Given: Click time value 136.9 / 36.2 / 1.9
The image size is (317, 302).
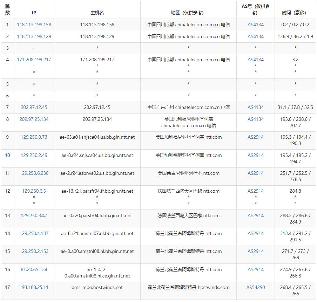Looking at the screenshot, I should (295, 36).
